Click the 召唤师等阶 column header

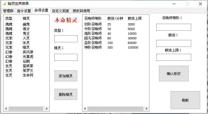tap(94, 19)
